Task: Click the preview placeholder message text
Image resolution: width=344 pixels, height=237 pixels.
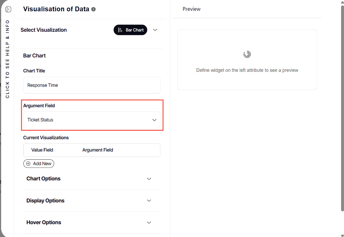Action: coord(247,70)
